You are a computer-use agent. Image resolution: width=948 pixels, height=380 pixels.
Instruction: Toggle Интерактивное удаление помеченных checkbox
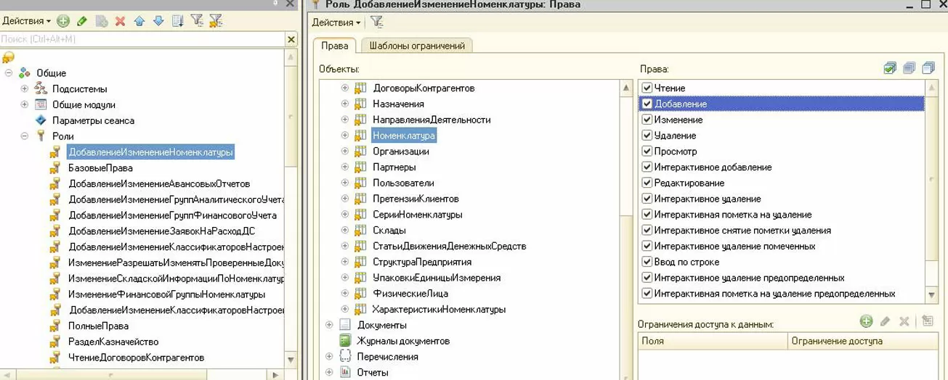tap(647, 247)
